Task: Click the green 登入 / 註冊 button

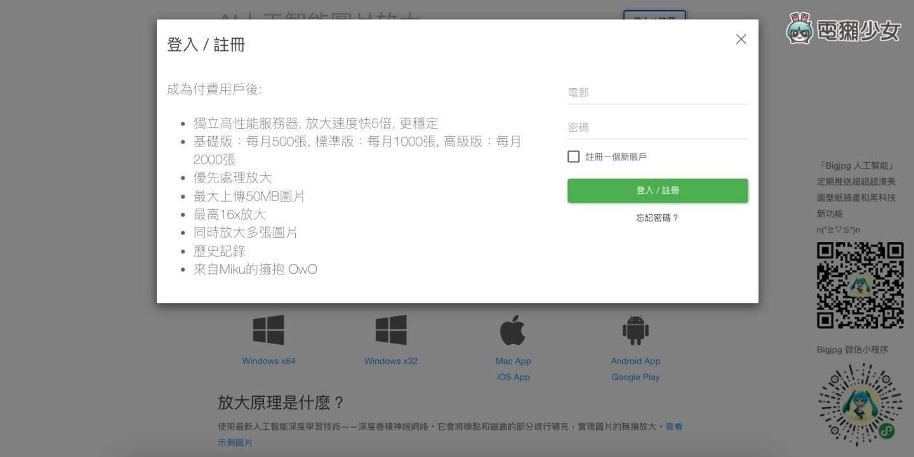Action: point(658,190)
